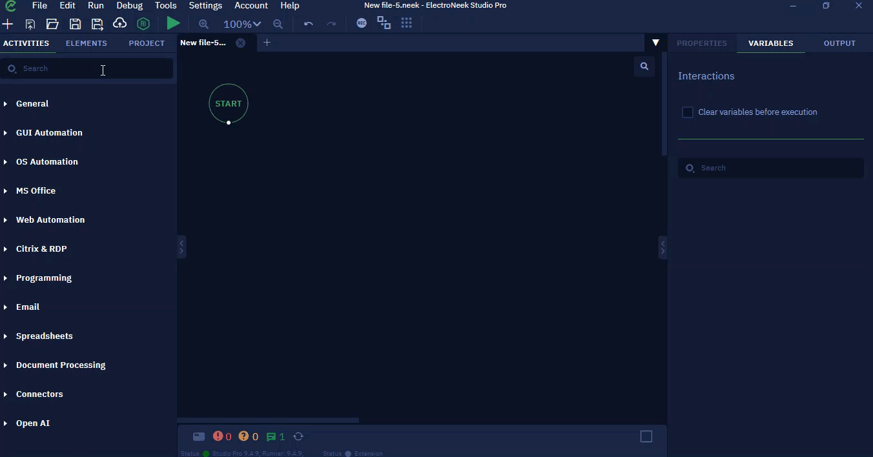The width and height of the screenshot is (873, 457).
Task: Show errors count in console bar
Action: point(222,436)
